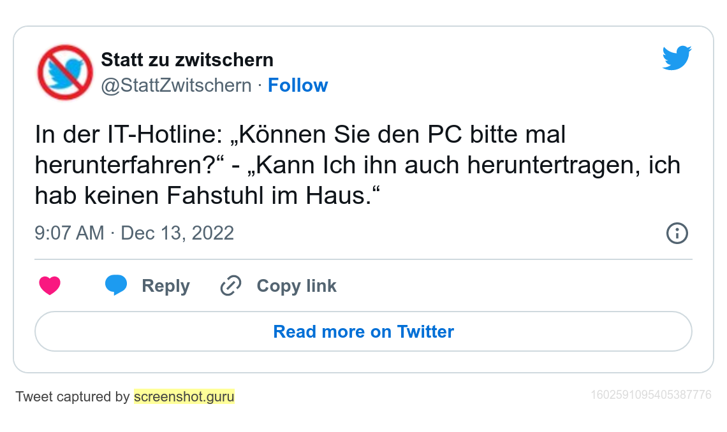
Task: Click the "Reply" text label
Action: click(165, 285)
